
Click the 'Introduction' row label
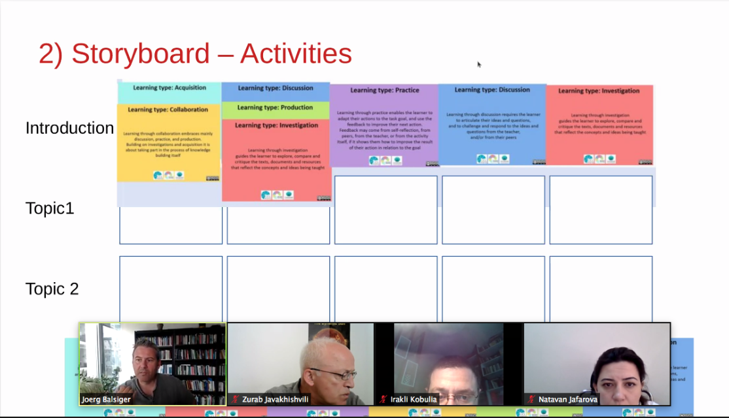point(69,128)
